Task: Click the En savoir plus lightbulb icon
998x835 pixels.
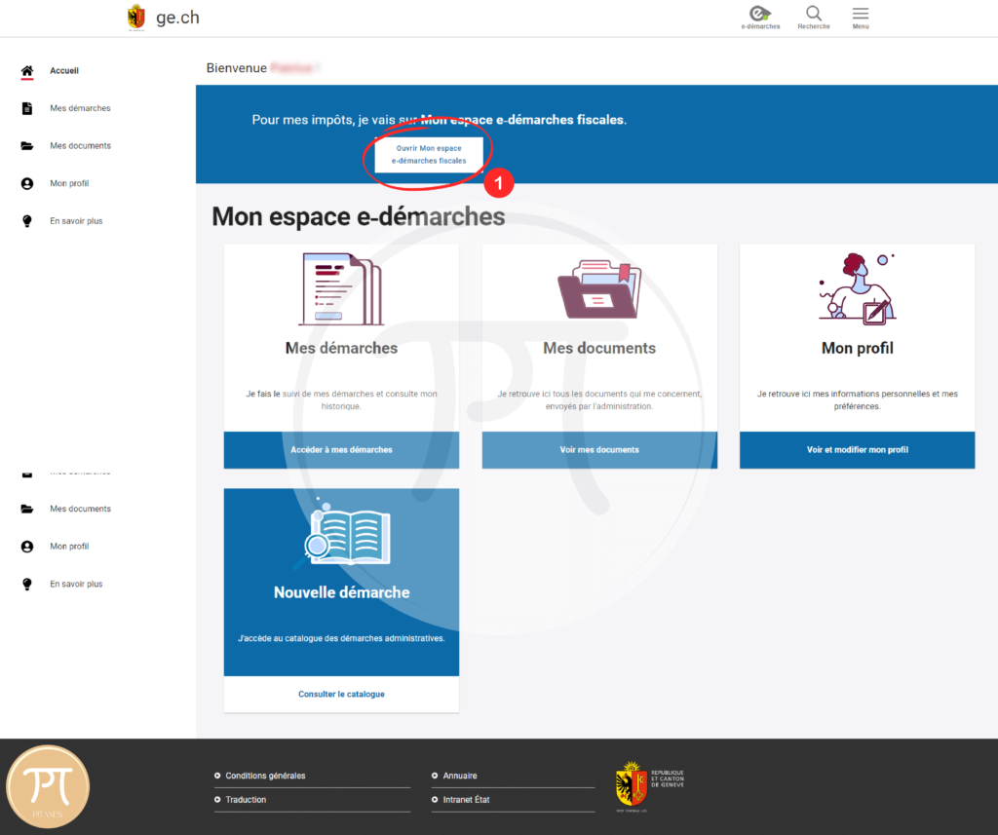Action: click(x=26, y=220)
